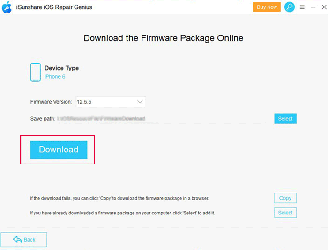Click the download fails hint text
The width and height of the screenshot is (328, 250).
pos(119,198)
